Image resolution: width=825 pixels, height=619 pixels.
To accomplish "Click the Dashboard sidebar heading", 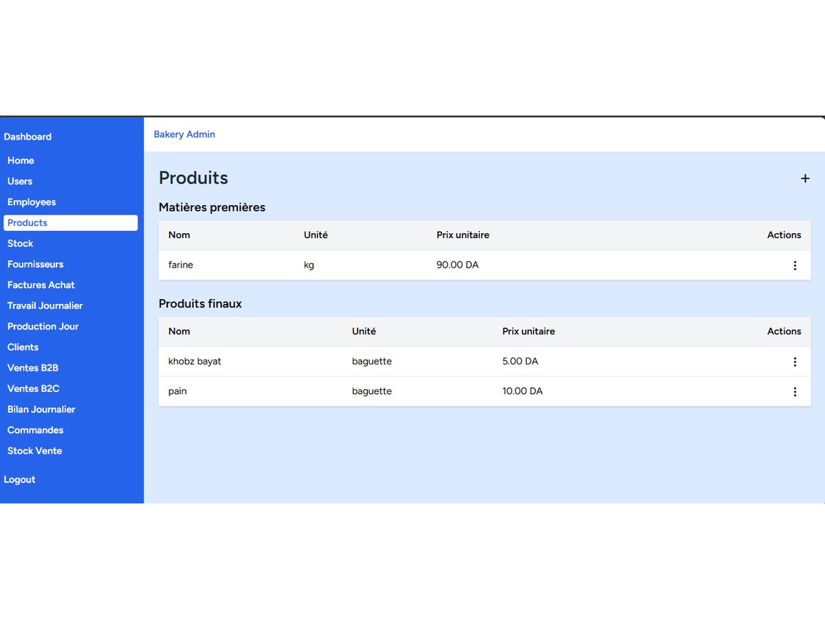I will click(x=27, y=137).
